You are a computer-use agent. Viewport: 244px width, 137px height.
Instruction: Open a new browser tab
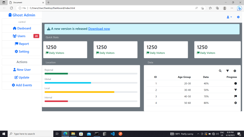[48, 2]
